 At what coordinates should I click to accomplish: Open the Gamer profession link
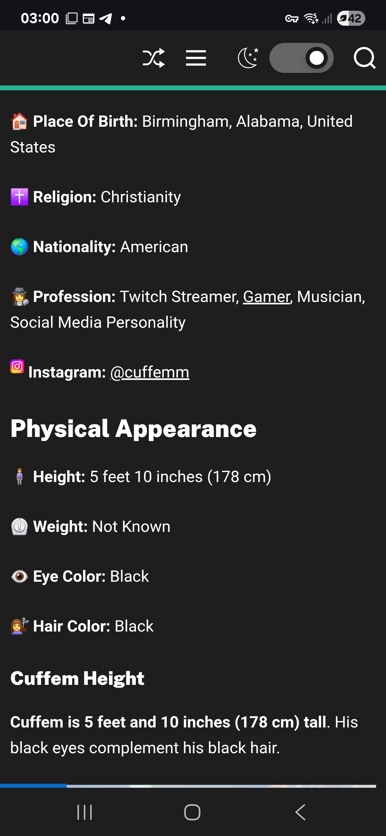[266, 296]
